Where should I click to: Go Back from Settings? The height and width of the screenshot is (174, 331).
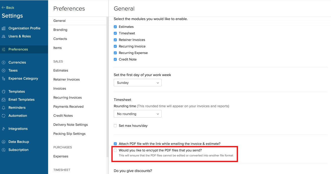(x=8, y=8)
